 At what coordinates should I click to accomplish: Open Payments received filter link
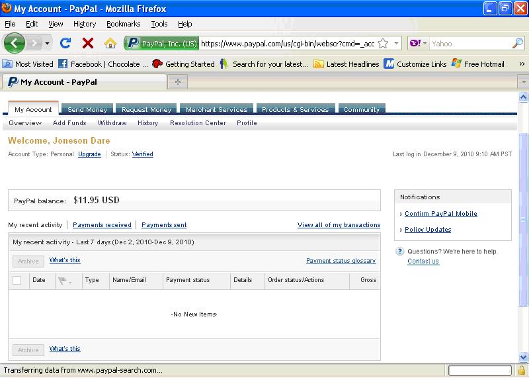coord(102,225)
